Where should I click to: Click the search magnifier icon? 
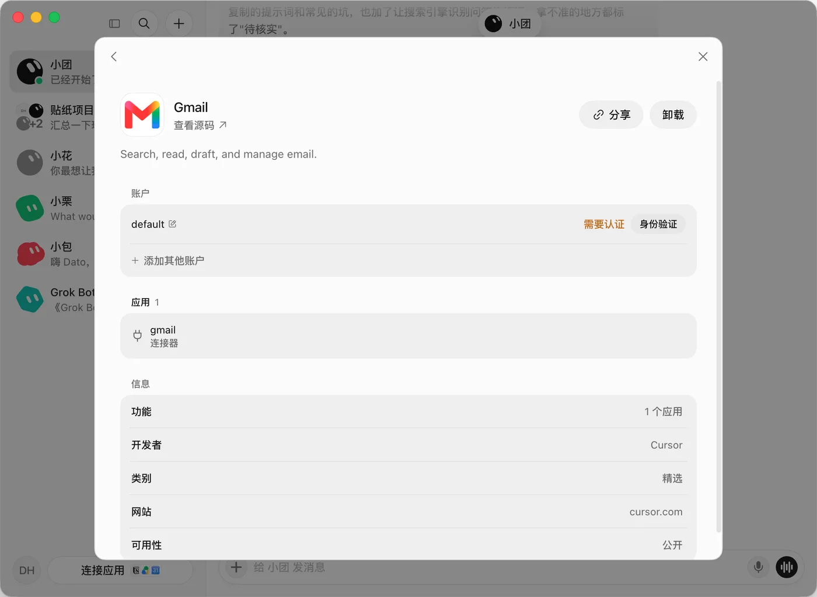click(x=144, y=23)
